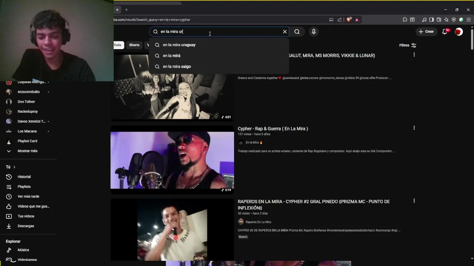Open options menu for Raperos En La Mira video

tap(414, 201)
